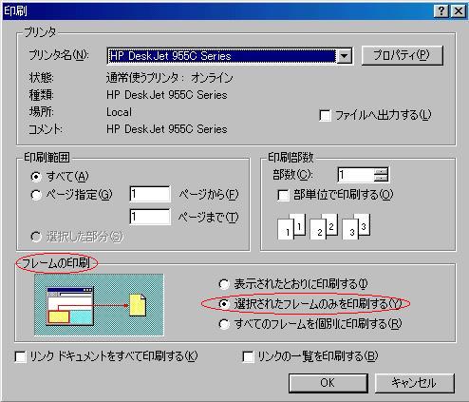Image resolution: width=469 pixels, height=402 pixels.
Task: Select the ページ指定(G) radio button
Action: tap(36, 195)
